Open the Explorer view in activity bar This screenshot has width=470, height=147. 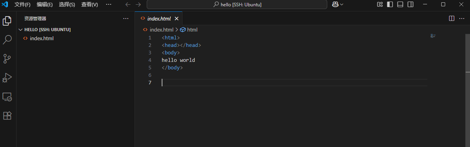click(7, 20)
